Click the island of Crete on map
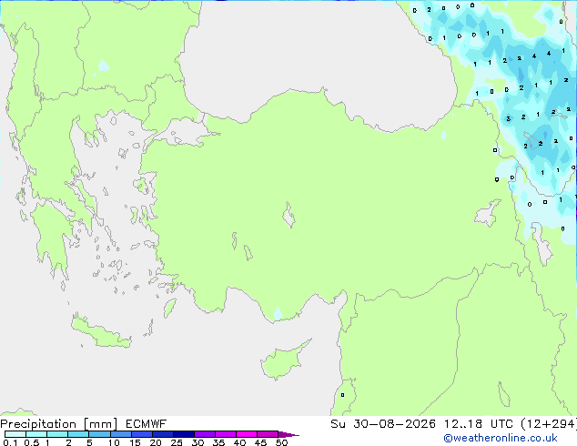Viewport: 577px width, 446px height. click(x=100, y=332)
